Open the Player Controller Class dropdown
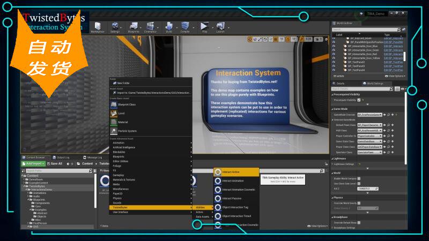Viewport: 429px width, 241px height. [369, 136]
